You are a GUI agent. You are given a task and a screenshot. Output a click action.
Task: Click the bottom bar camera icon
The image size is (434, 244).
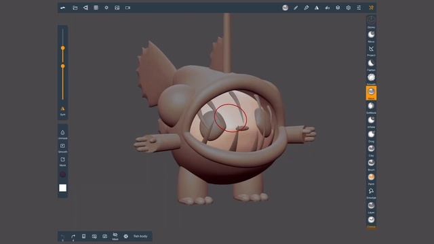point(104,237)
